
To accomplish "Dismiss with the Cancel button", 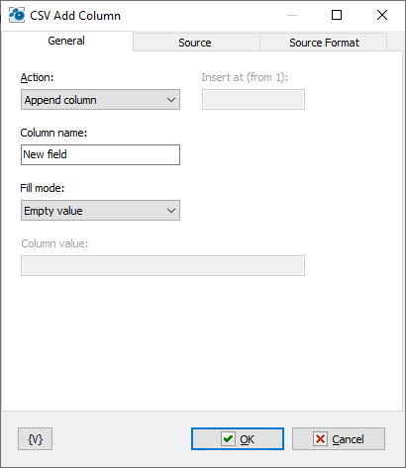I will coord(339,439).
